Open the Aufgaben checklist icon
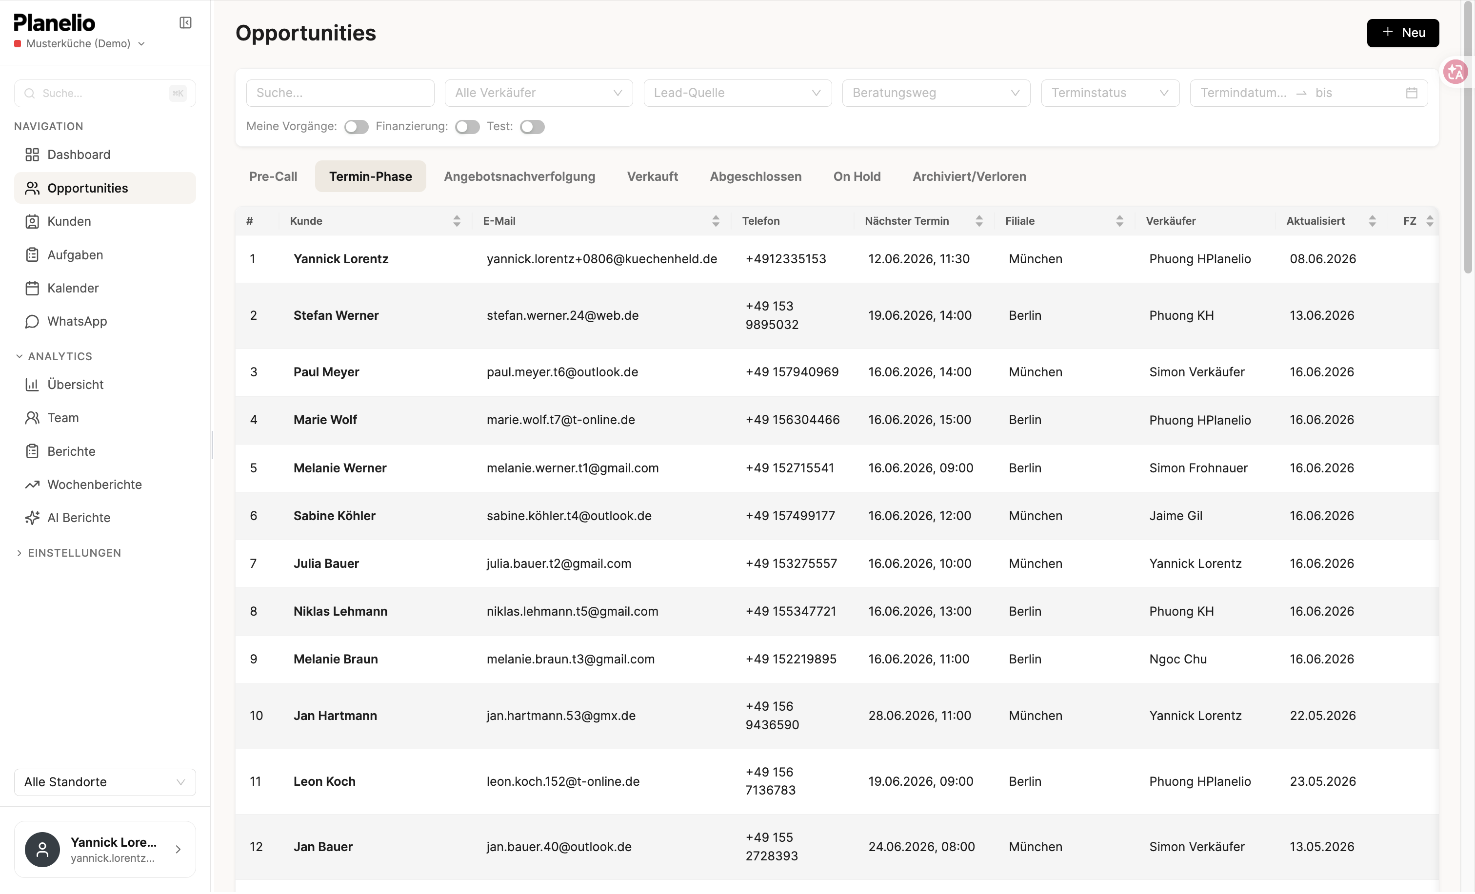Viewport: 1475px width, 894px height. [x=32, y=255]
